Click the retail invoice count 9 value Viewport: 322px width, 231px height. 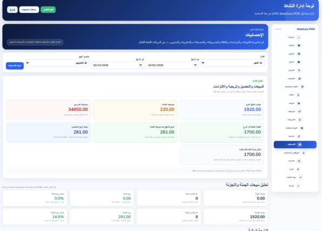[x=197, y=217]
